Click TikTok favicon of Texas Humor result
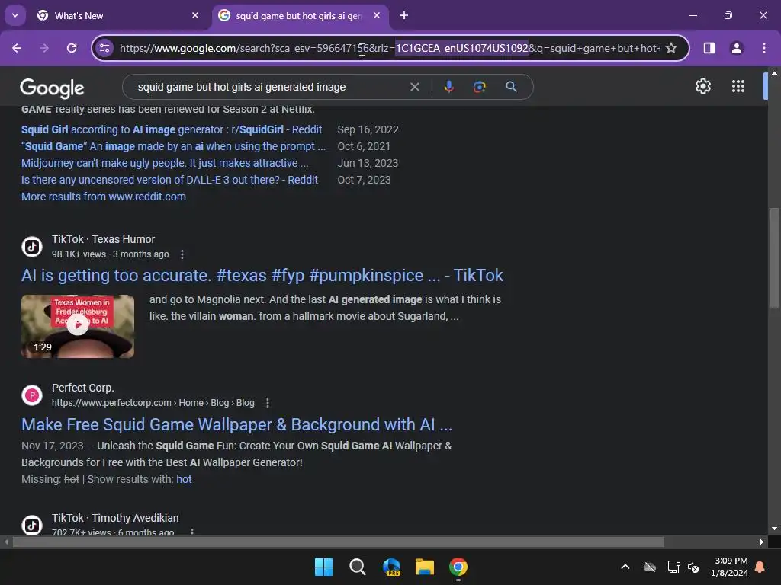 point(32,247)
